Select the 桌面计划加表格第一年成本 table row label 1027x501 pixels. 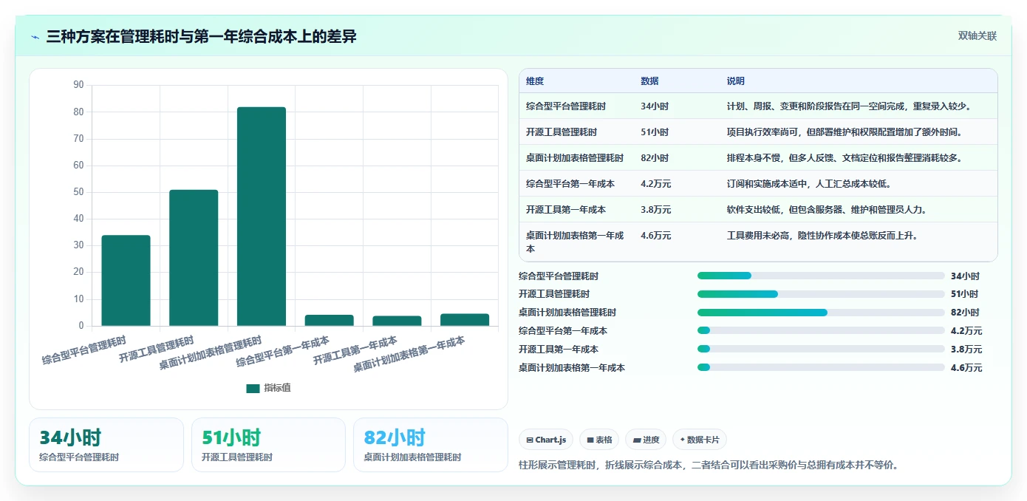[575, 242]
